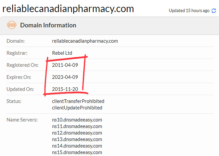The height and width of the screenshot is (156, 219).
Task: Click the clientUpdateProhibited status
Action: (x=77, y=108)
